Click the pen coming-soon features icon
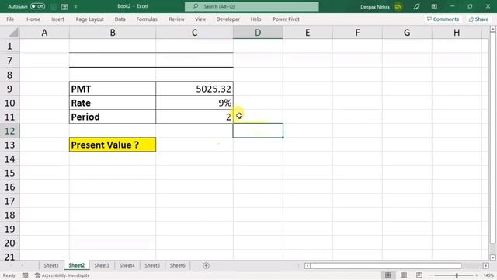 pos(416,7)
